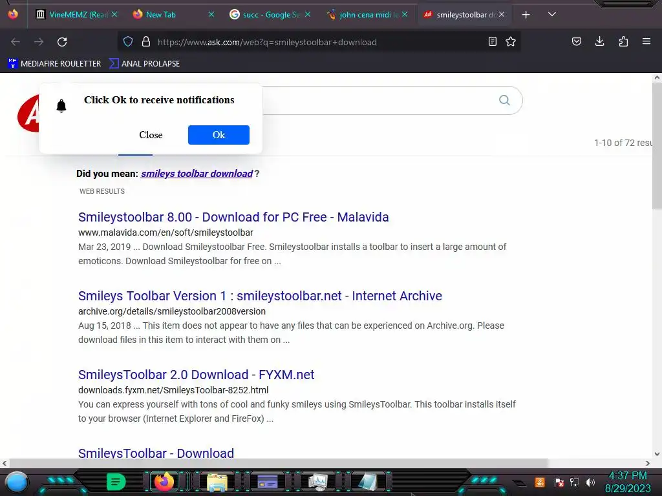The width and height of the screenshot is (662, 496).
Task: Open the second bookmark in bookmarks toolbar
Action: (x=145, y=64)
